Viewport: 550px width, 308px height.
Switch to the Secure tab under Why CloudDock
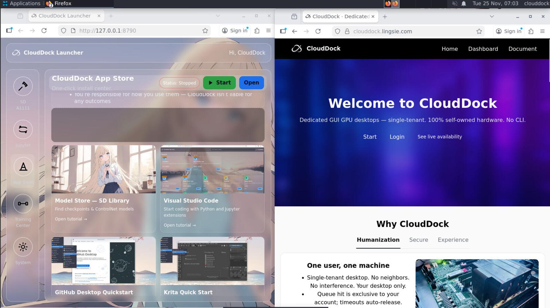419,240
